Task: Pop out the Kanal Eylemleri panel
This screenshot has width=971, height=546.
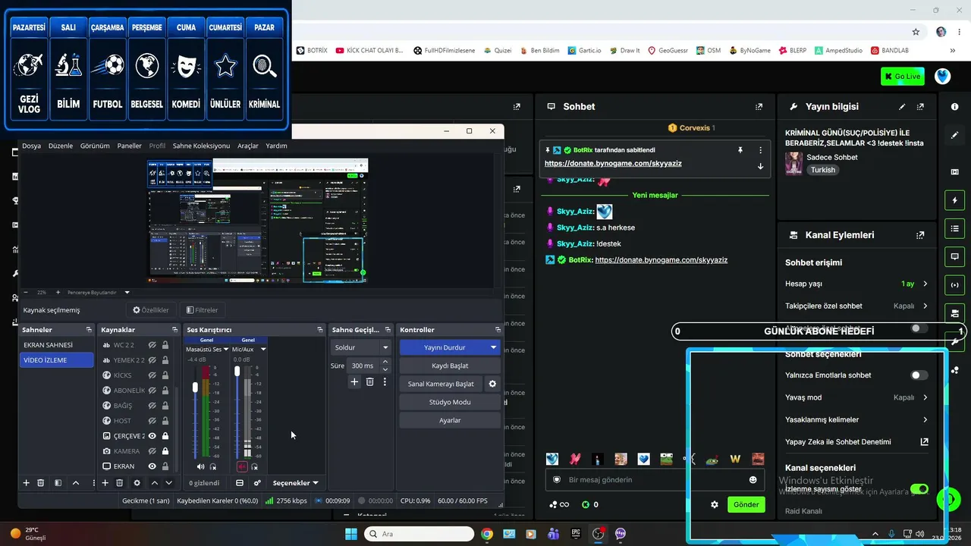Action: coord(920,235)
